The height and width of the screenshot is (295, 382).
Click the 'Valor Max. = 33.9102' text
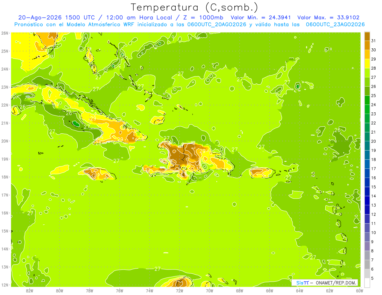328,18
